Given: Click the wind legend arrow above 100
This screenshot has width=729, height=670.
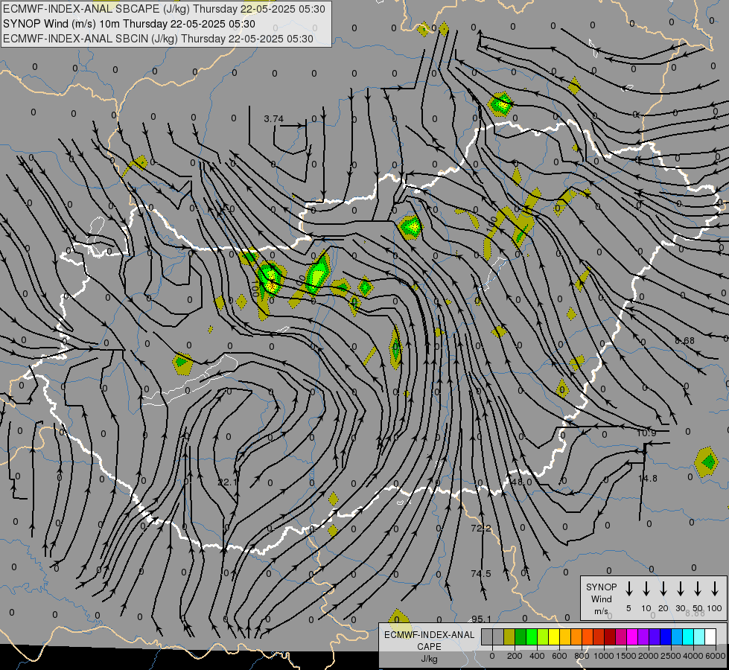Looking at the screenshot, I should coord(715,589).
